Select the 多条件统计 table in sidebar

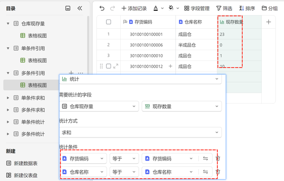[x=29, y=134]
